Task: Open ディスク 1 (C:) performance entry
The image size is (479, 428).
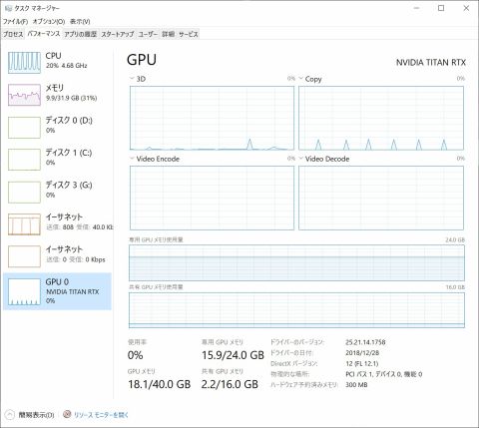Action: (57, 160)
